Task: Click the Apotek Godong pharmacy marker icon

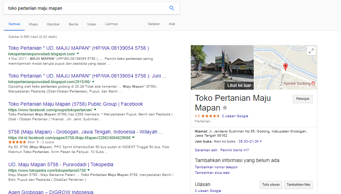Action: pos(313,83)
